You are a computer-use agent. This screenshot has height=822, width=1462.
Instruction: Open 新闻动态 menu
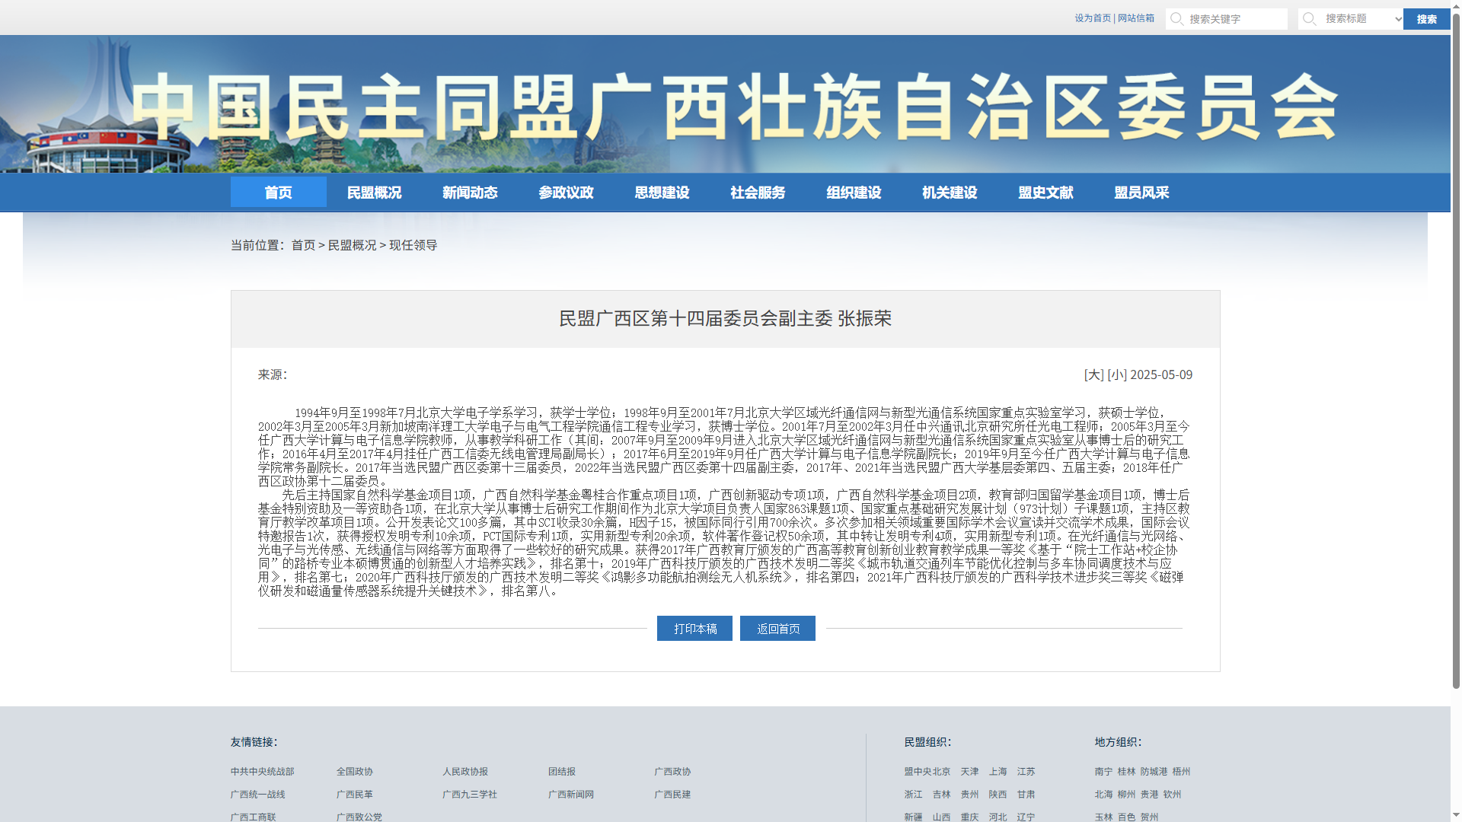471,193
